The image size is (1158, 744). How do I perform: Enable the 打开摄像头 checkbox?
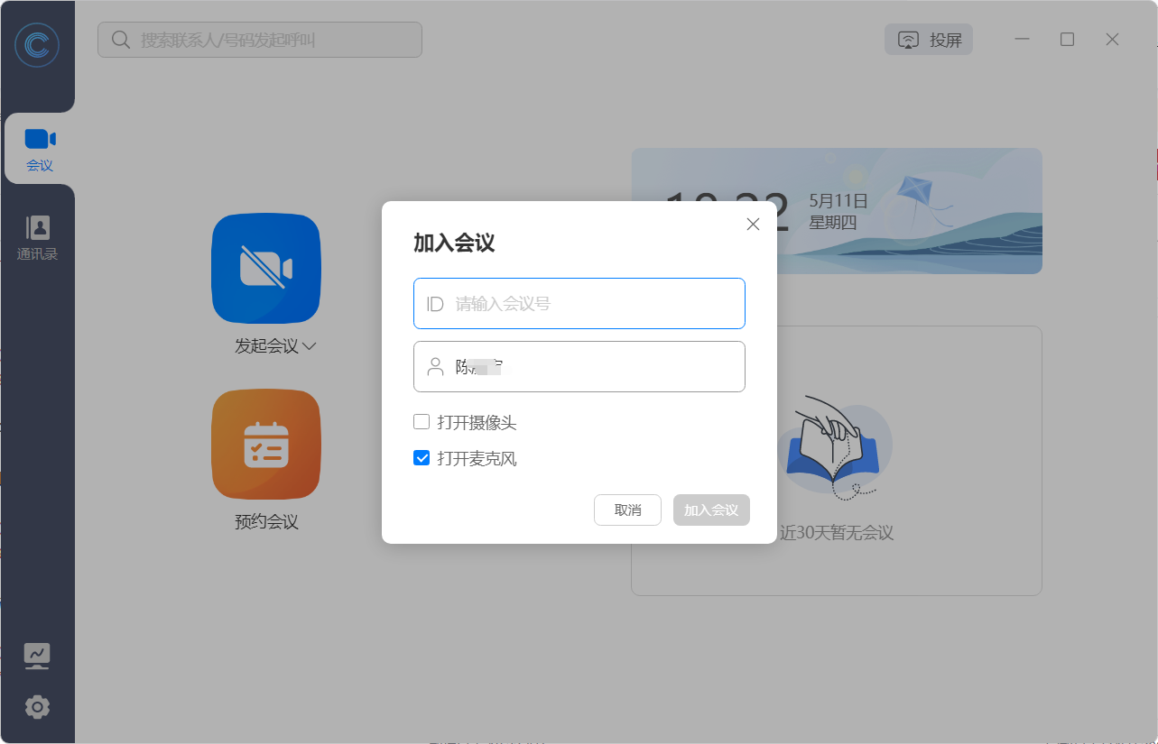[x=421, y=421]
